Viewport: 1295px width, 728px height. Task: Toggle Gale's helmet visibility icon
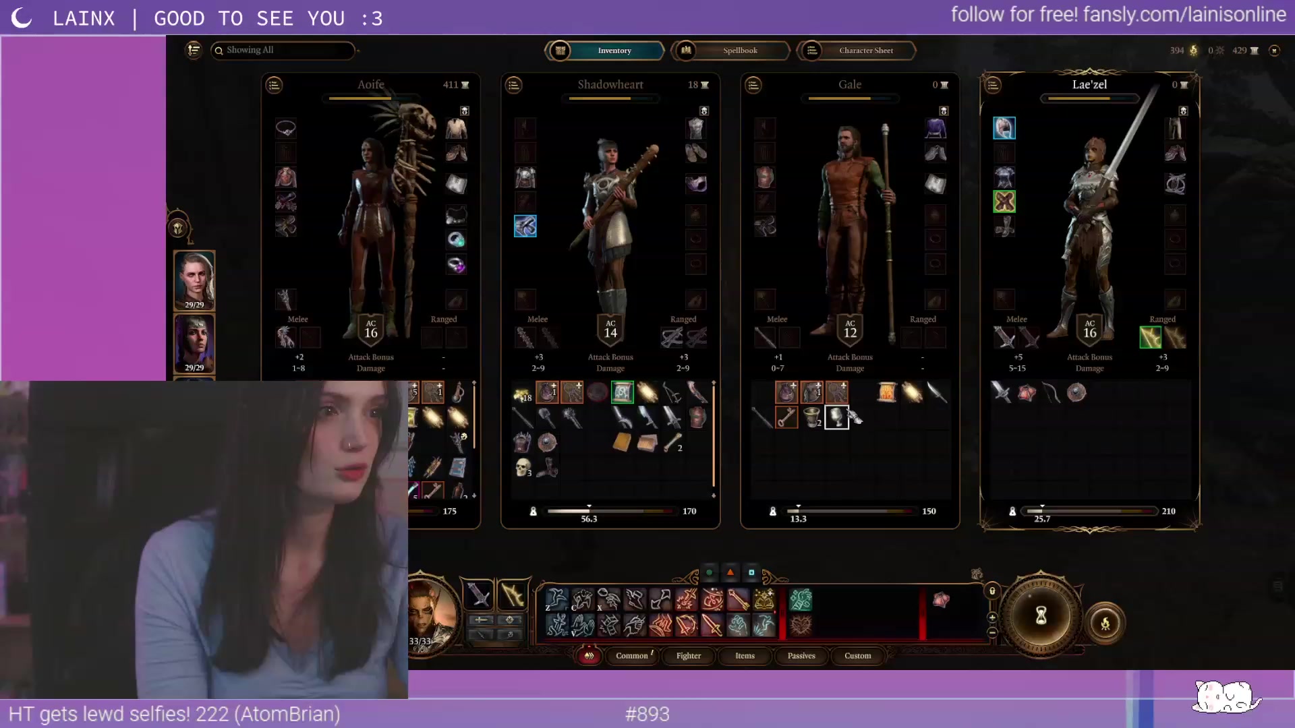[944, 111]
